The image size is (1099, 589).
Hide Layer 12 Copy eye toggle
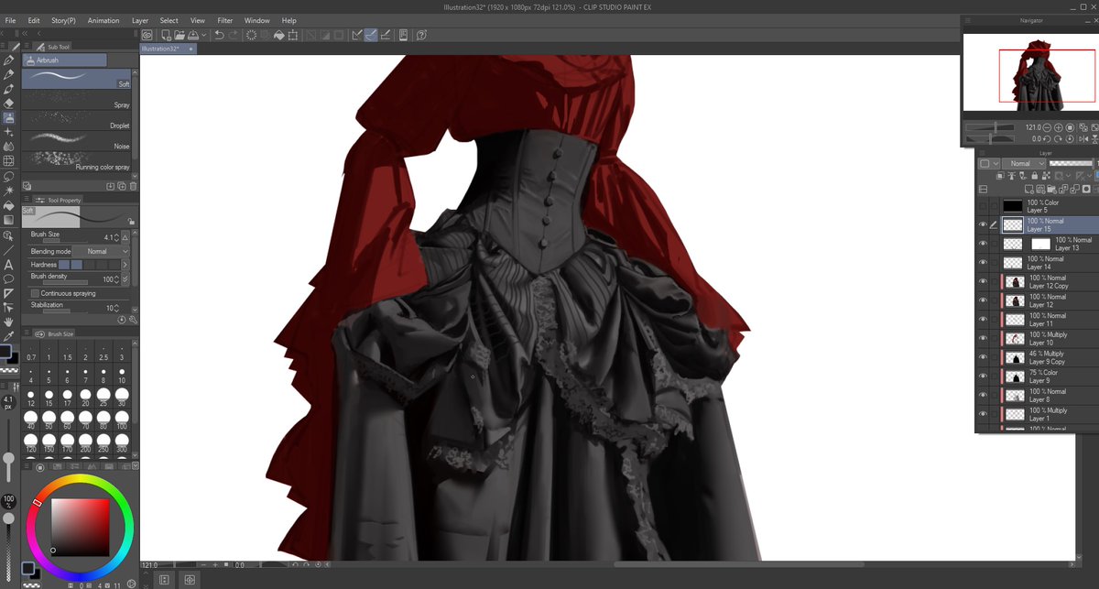[983, 281]
